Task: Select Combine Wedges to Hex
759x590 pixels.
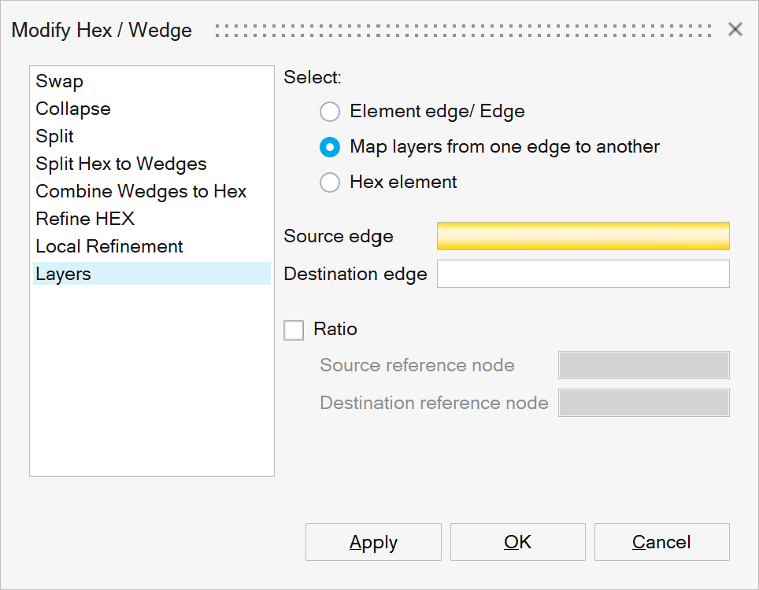Action: point(141,192)
